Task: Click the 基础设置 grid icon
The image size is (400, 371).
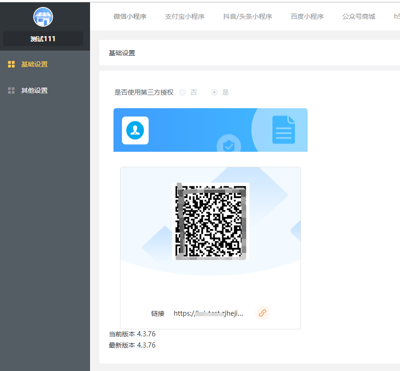Action: (11, 64)
